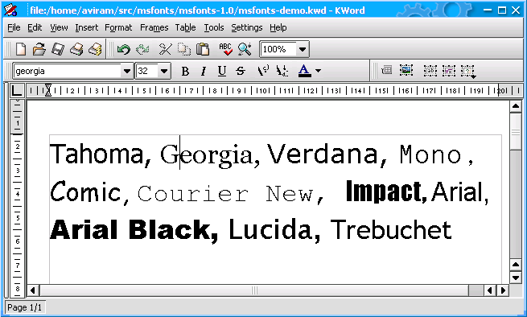
Task: Click the tab-type selector at ruler corner
Action: click(17, 90)
